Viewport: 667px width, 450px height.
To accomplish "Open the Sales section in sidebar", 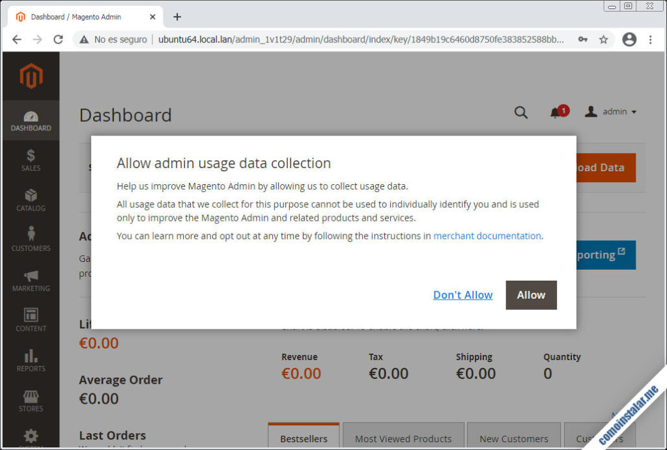I will pos(31,160).
